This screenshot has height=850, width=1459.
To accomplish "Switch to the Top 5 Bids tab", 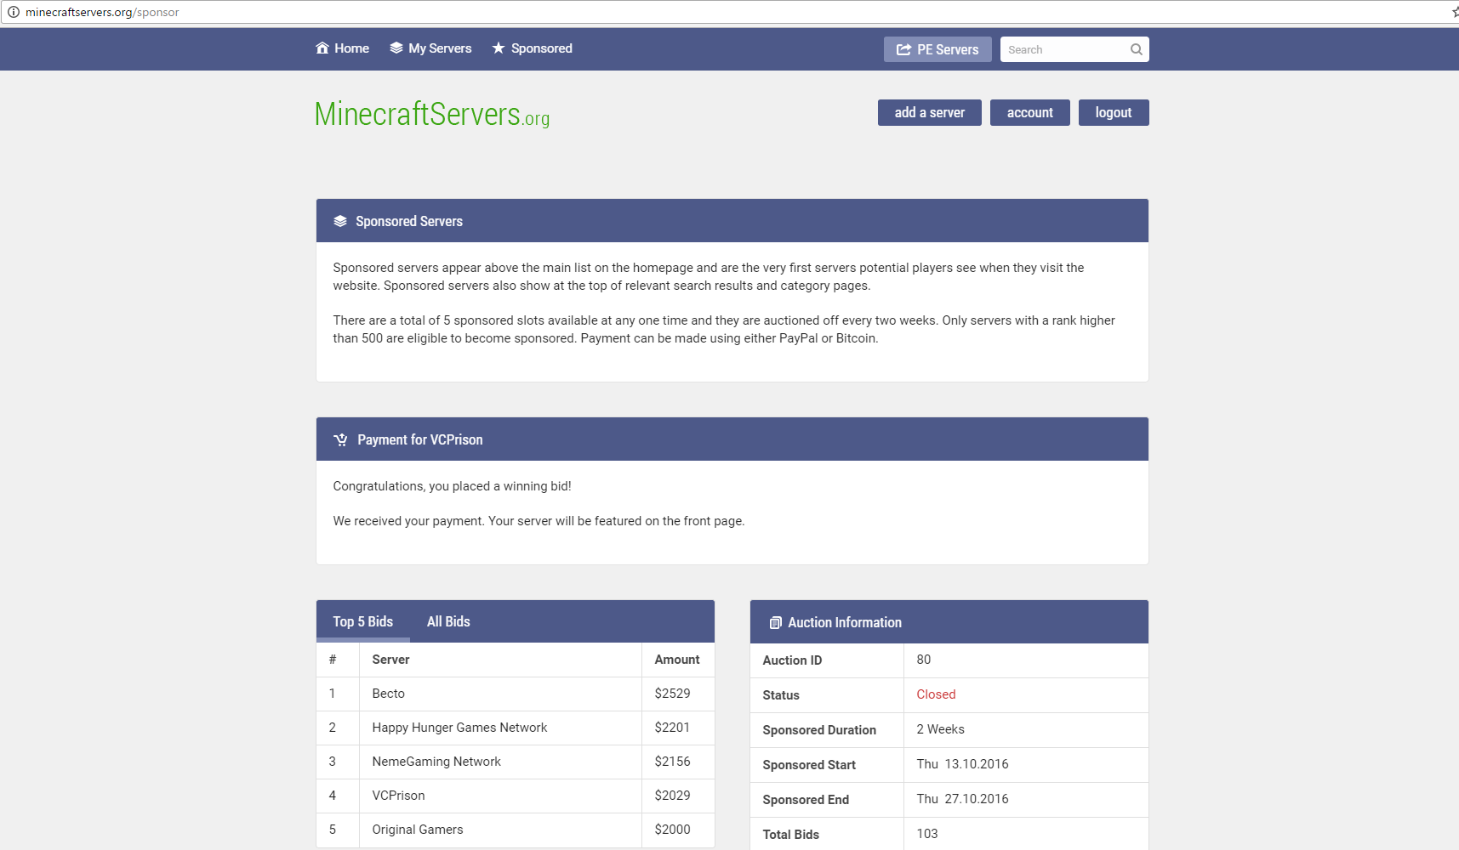I will click(363, 621).
